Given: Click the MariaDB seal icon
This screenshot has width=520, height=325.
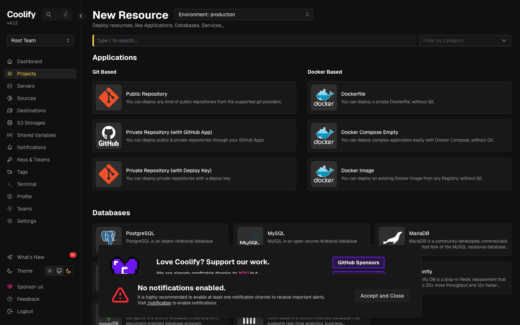Looking at the screenshot, I should tap(392, 237).
